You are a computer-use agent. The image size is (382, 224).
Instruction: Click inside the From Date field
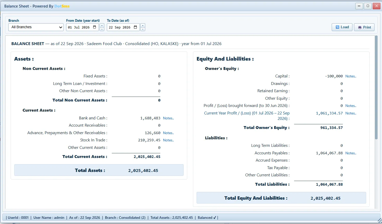click(x=82, y=27)
